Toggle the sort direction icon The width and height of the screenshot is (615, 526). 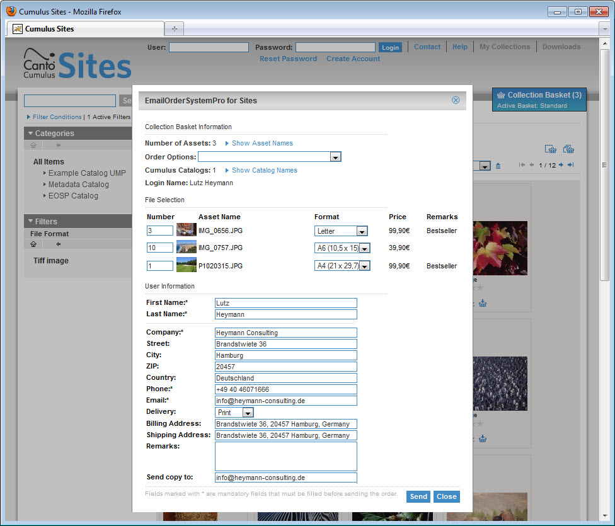tap(498, 166)
